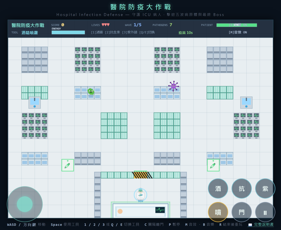Click the P 暫停 hint
The width and height of the screenshot is (281, 230).
[x=174, y=224]
